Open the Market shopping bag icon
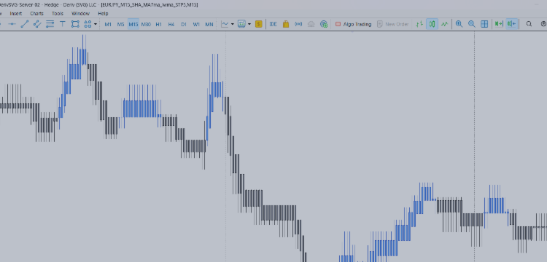 click(x=286, y=24)
